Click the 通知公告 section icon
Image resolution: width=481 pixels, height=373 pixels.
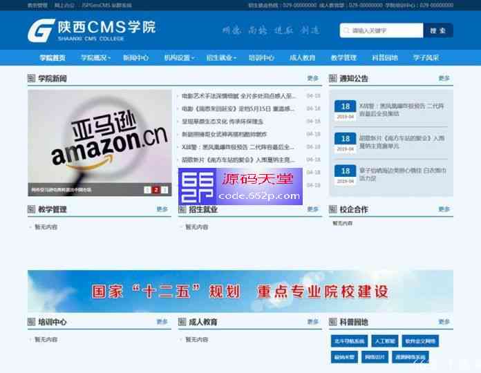333,79
